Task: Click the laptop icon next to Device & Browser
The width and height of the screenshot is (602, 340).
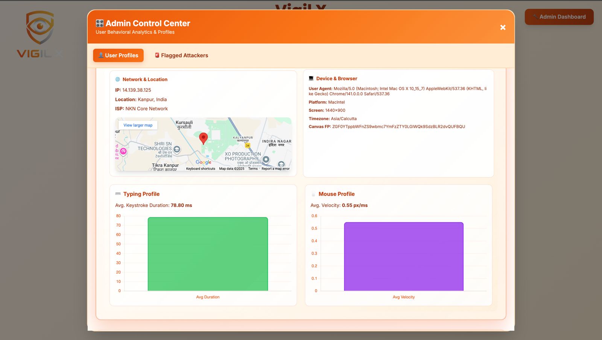Action: (311, 79)
